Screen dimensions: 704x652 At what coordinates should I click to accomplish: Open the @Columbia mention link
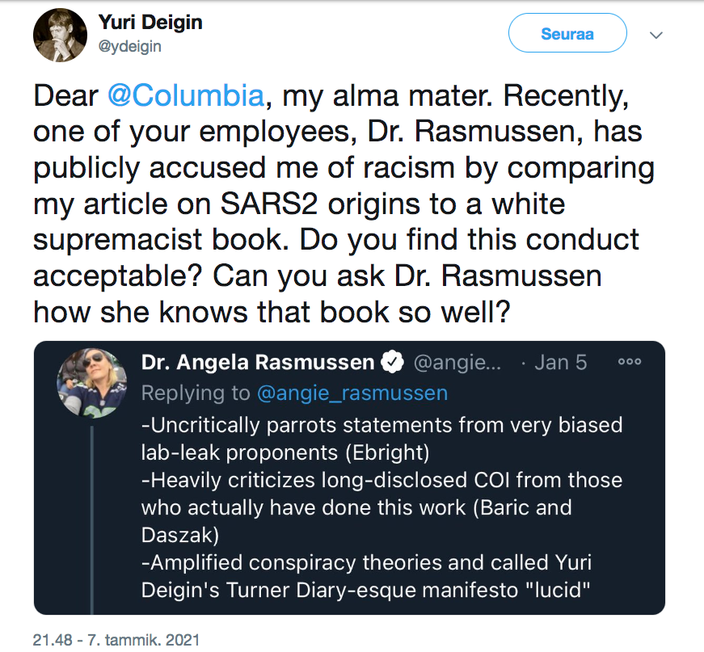click(185, 96)
